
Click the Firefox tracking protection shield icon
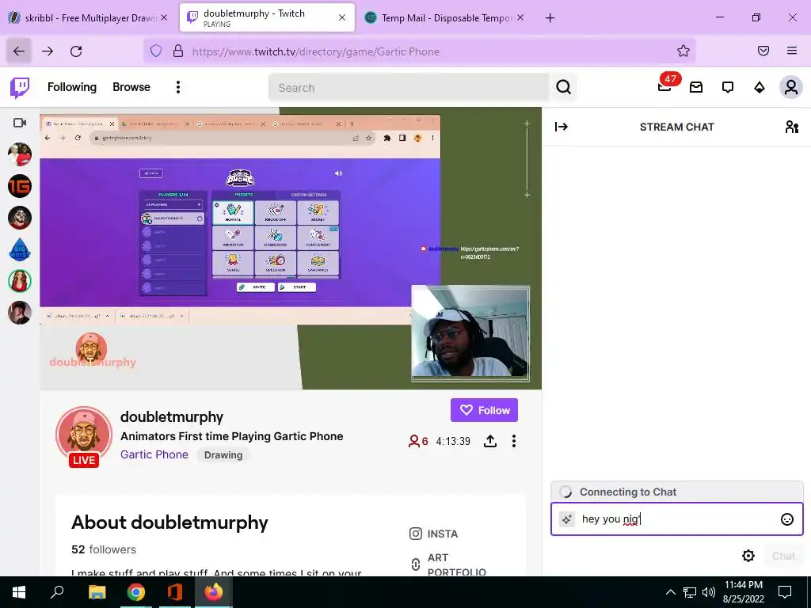coord(156,51)
